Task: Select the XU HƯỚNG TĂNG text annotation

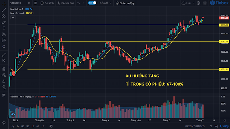Action: coord(142,76)
